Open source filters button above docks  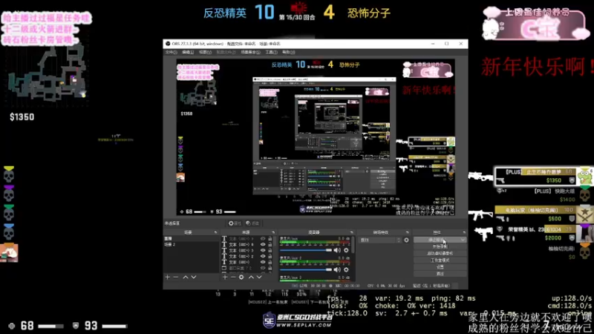tap(252, 223)
